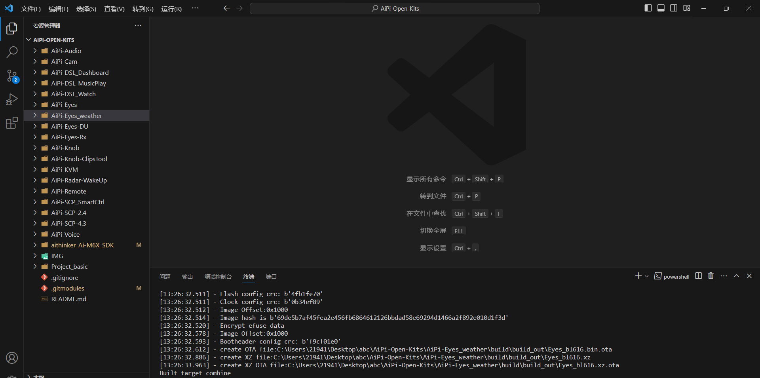Open terminal panel more actions ellipsis

(724, 276)
